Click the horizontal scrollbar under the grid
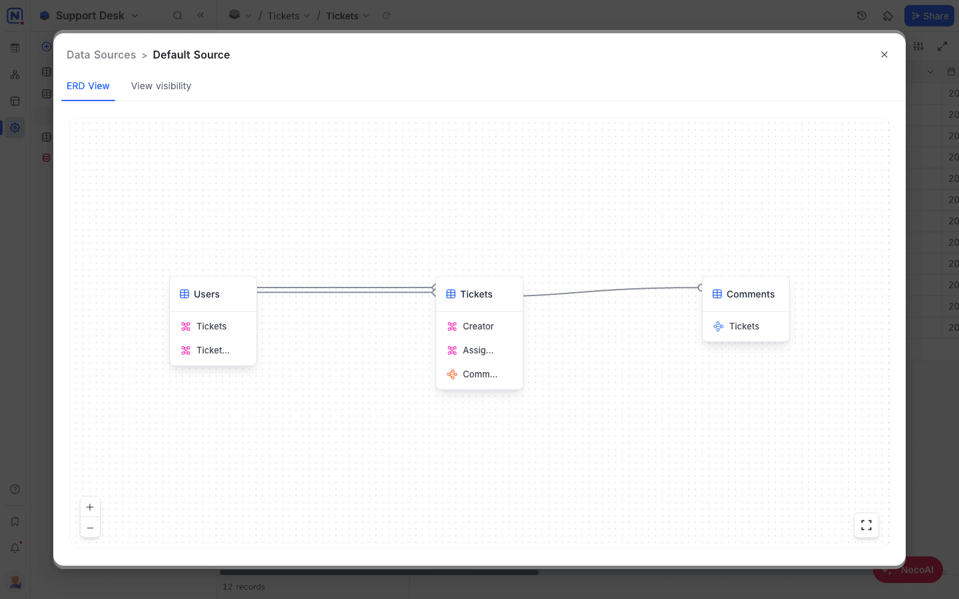The width and height of the screenshot is (959, 599). point(379,572)
